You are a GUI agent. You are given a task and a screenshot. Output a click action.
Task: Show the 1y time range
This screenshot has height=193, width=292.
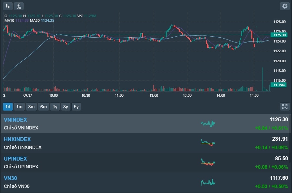[55, 107]
